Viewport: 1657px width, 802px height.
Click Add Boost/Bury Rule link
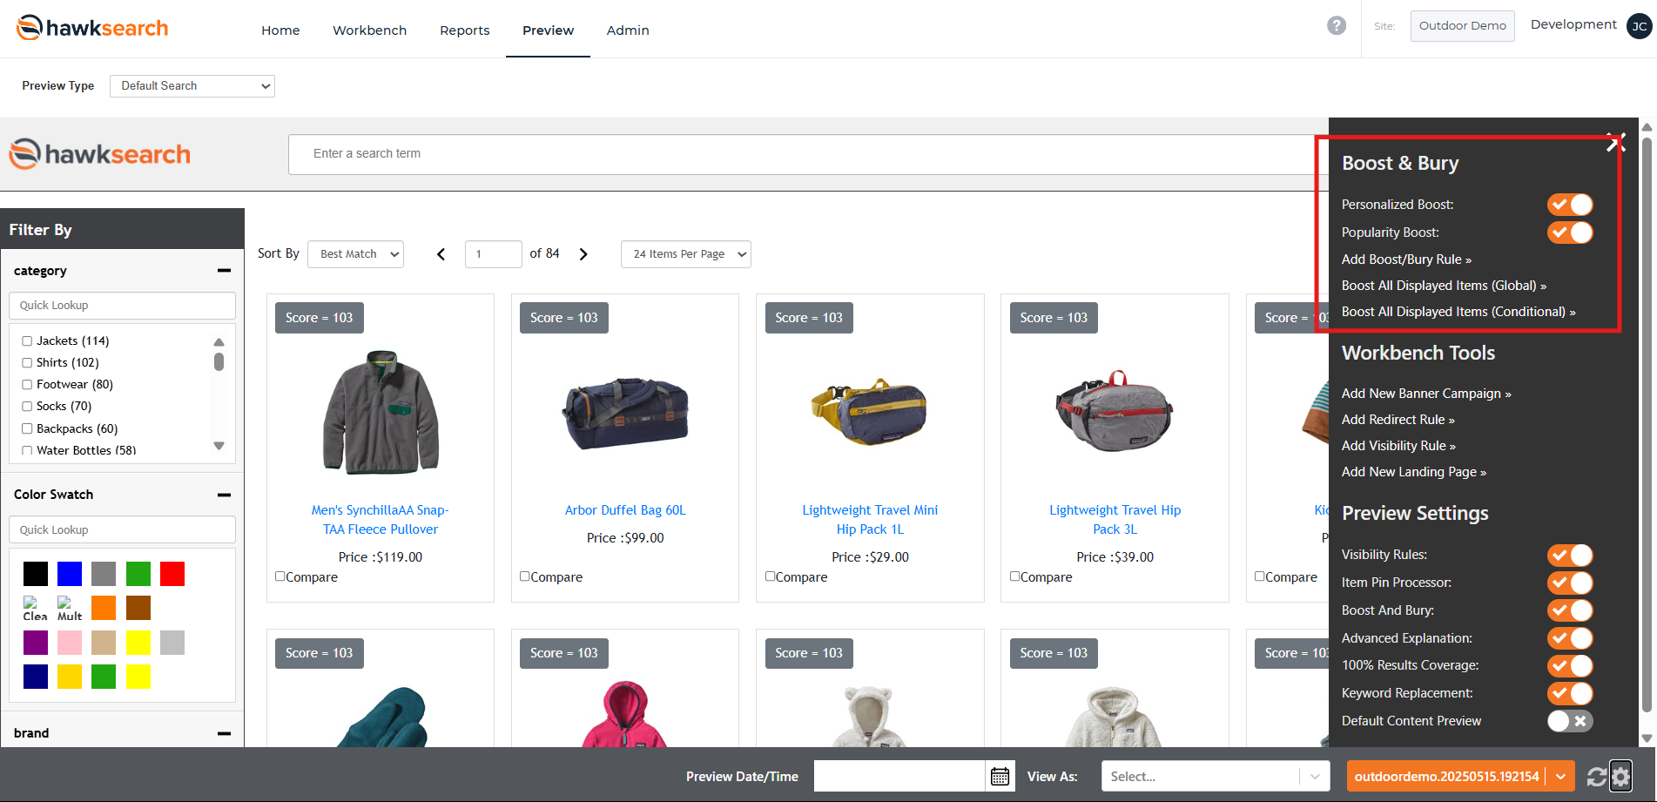point(1406,259)
